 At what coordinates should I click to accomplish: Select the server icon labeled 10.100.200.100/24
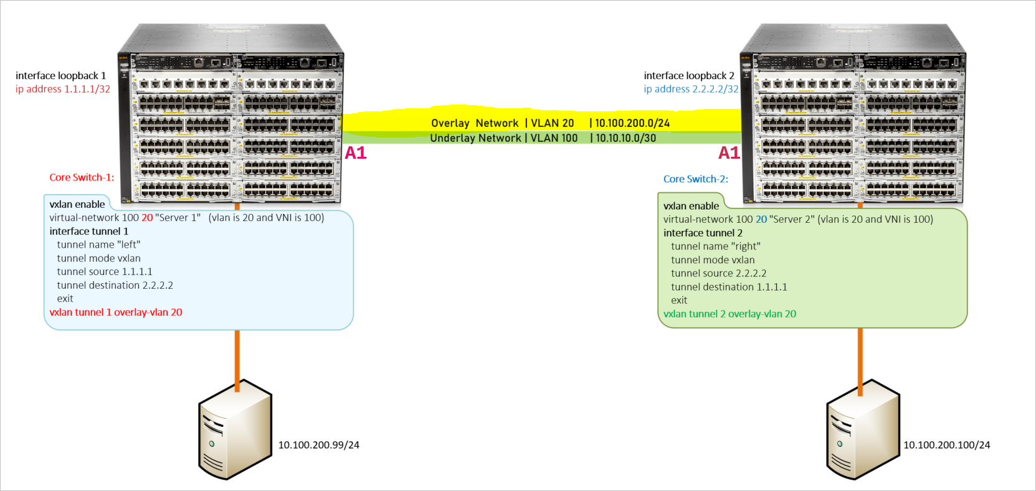[863, 429]
